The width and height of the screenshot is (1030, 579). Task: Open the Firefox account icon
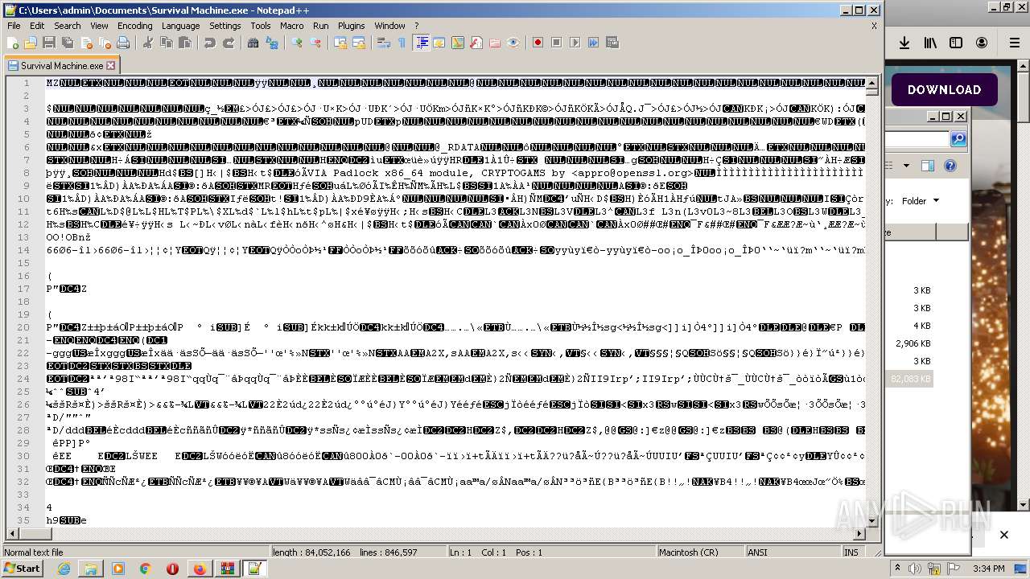(x=982, y=43)
